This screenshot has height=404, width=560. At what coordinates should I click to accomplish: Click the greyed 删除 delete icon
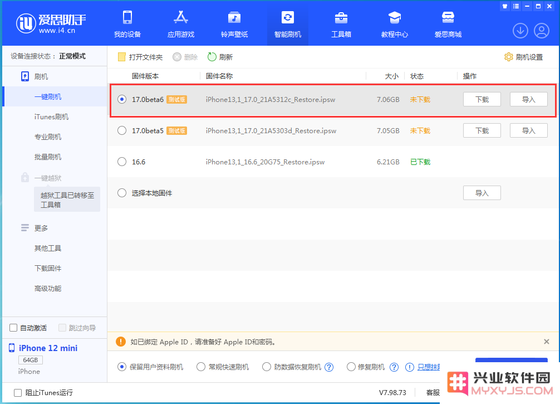tap(177, 57)
